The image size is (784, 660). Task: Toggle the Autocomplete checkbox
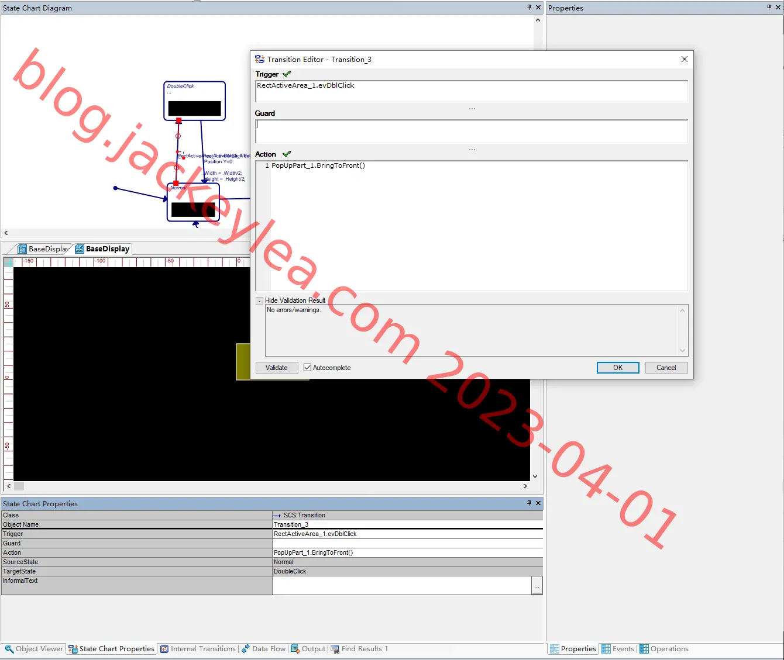(307, 368)
